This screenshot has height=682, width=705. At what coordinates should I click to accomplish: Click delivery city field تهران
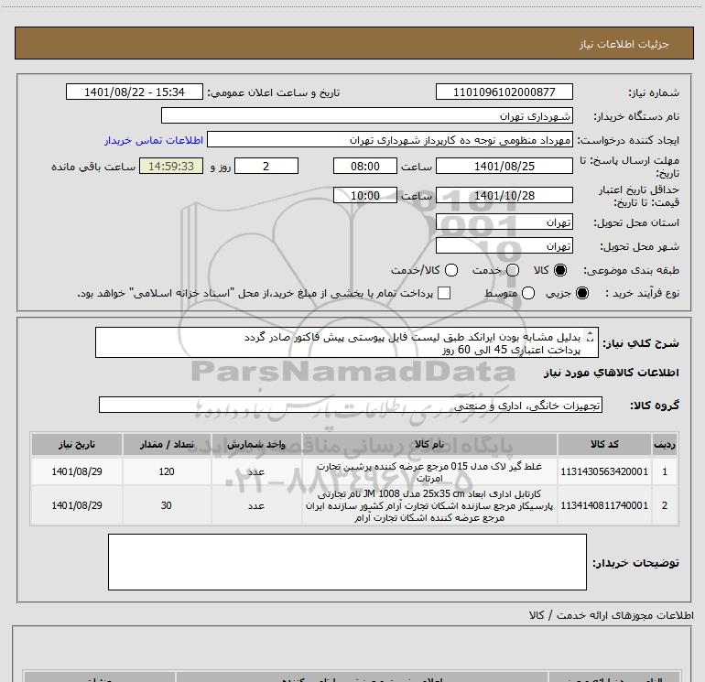[x=504, y=245]
